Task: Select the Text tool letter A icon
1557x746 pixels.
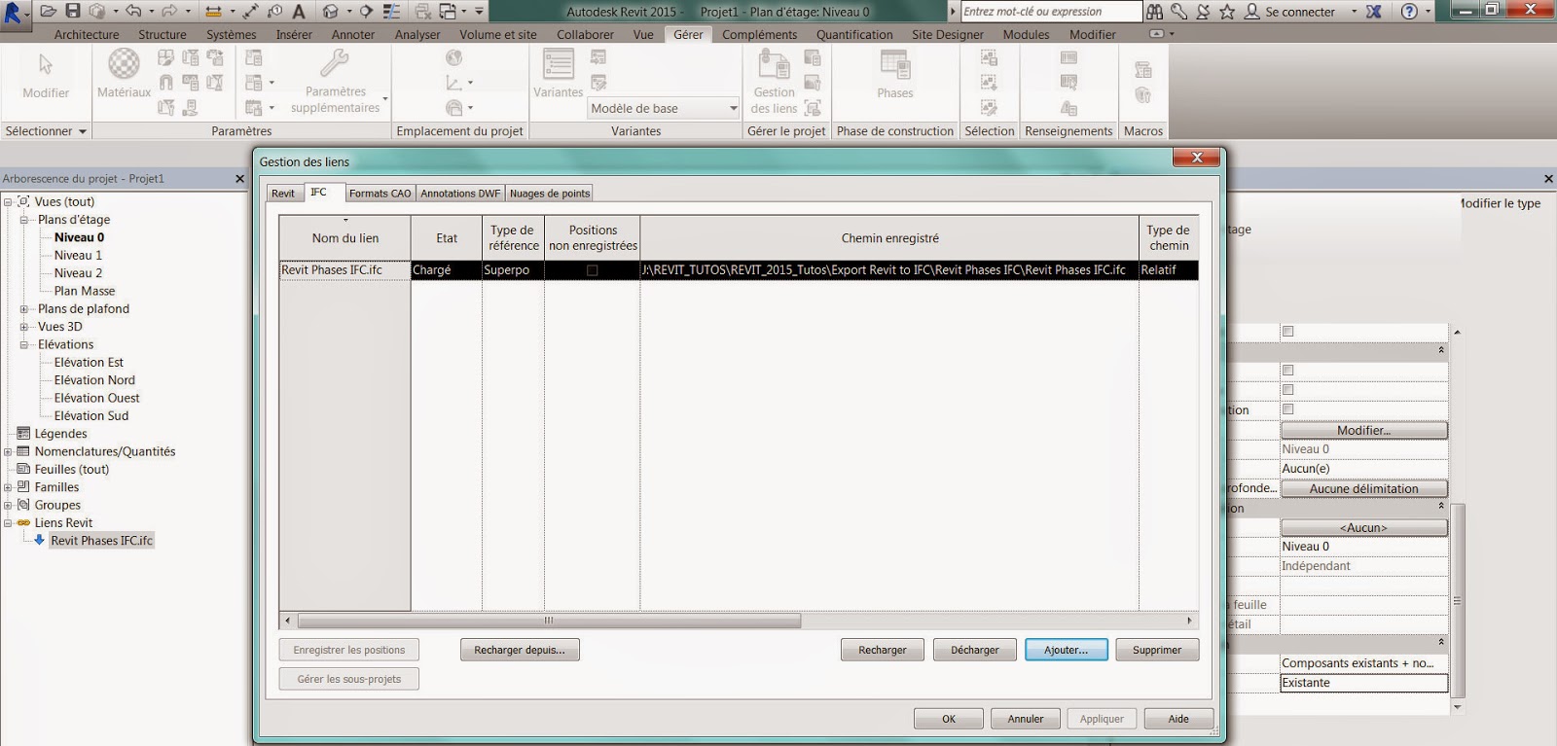Action: tap(299, 12)
